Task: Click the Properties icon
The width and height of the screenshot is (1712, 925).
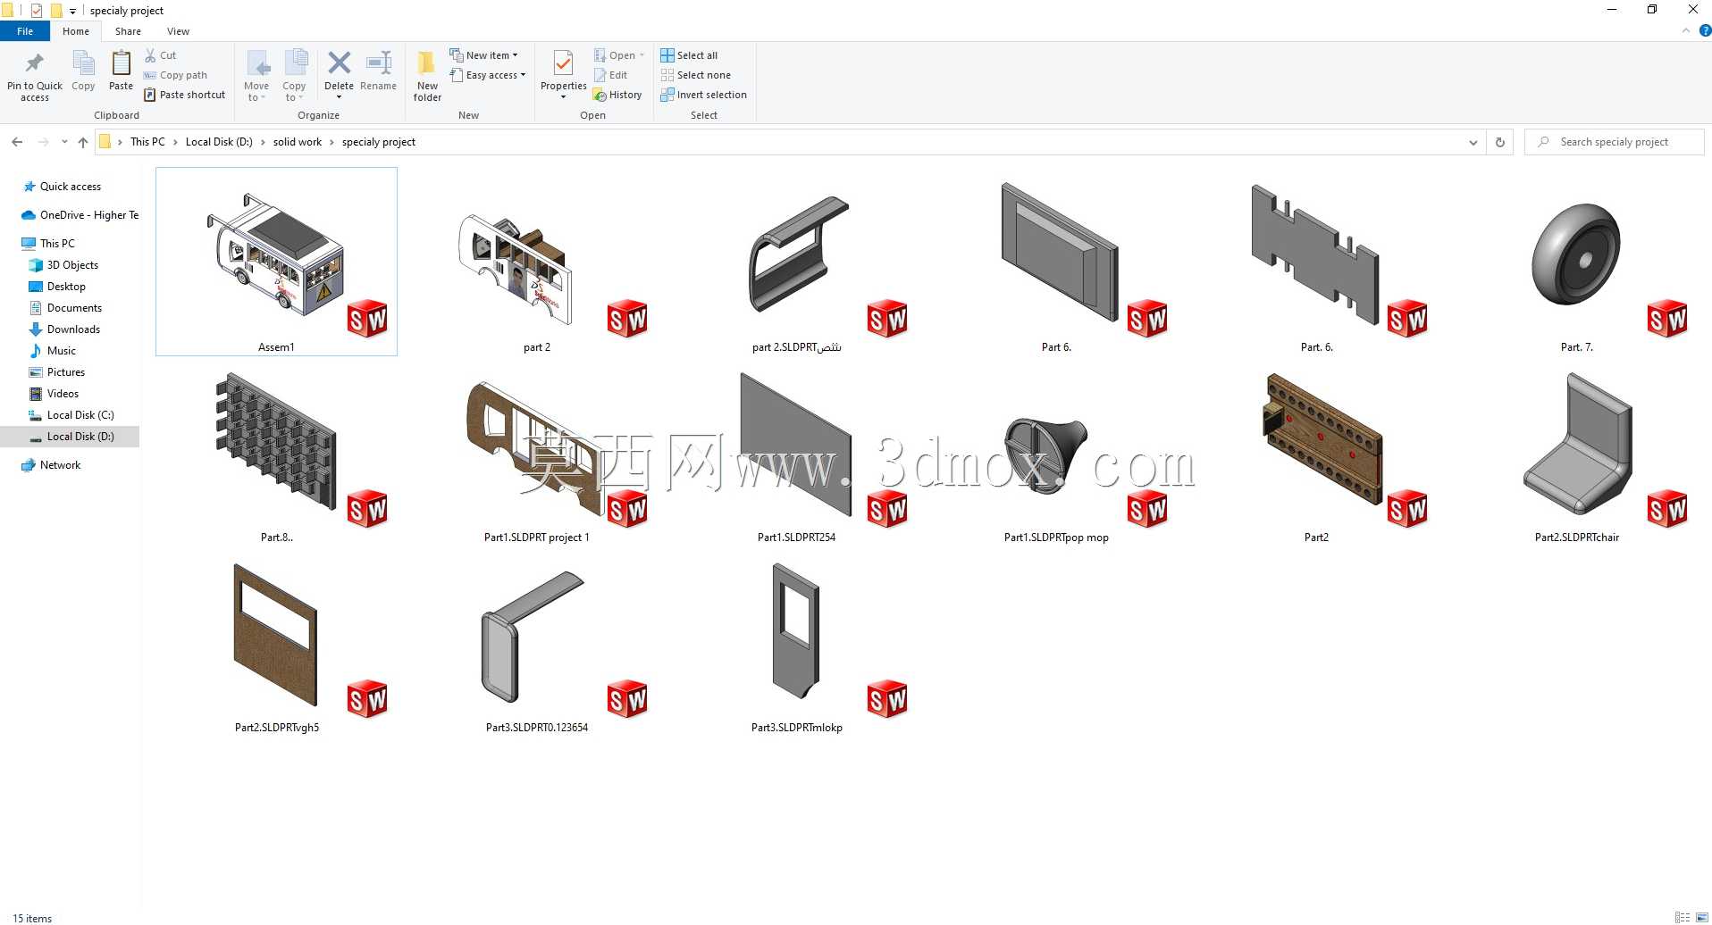Action: pyautogui.click(x=563, y=63)
